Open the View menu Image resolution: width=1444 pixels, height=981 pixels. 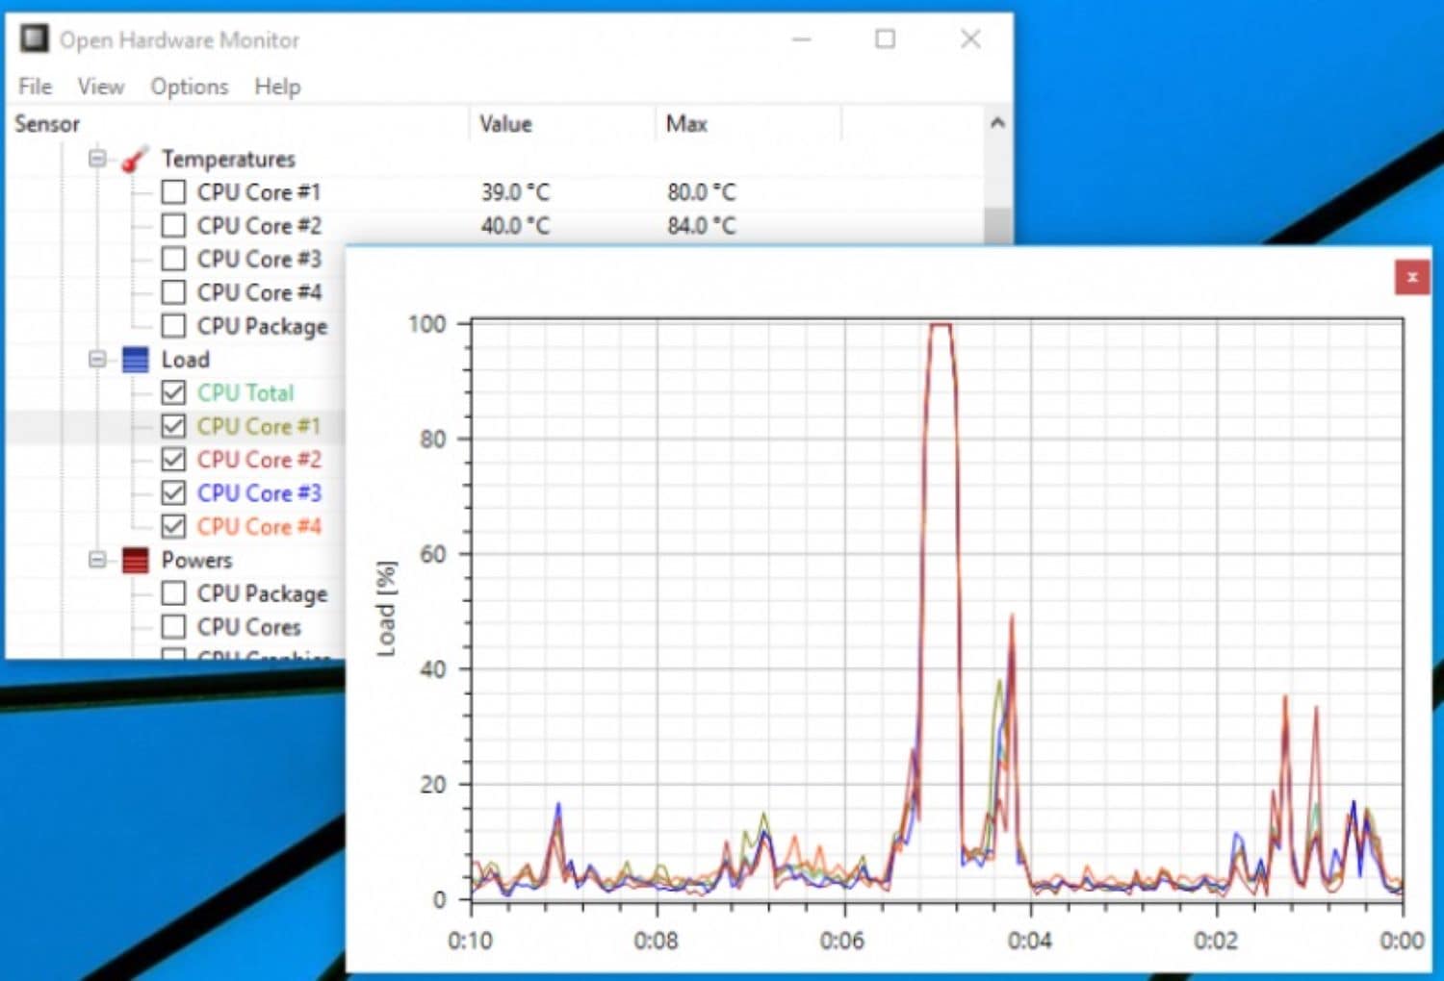coord(101,87)
